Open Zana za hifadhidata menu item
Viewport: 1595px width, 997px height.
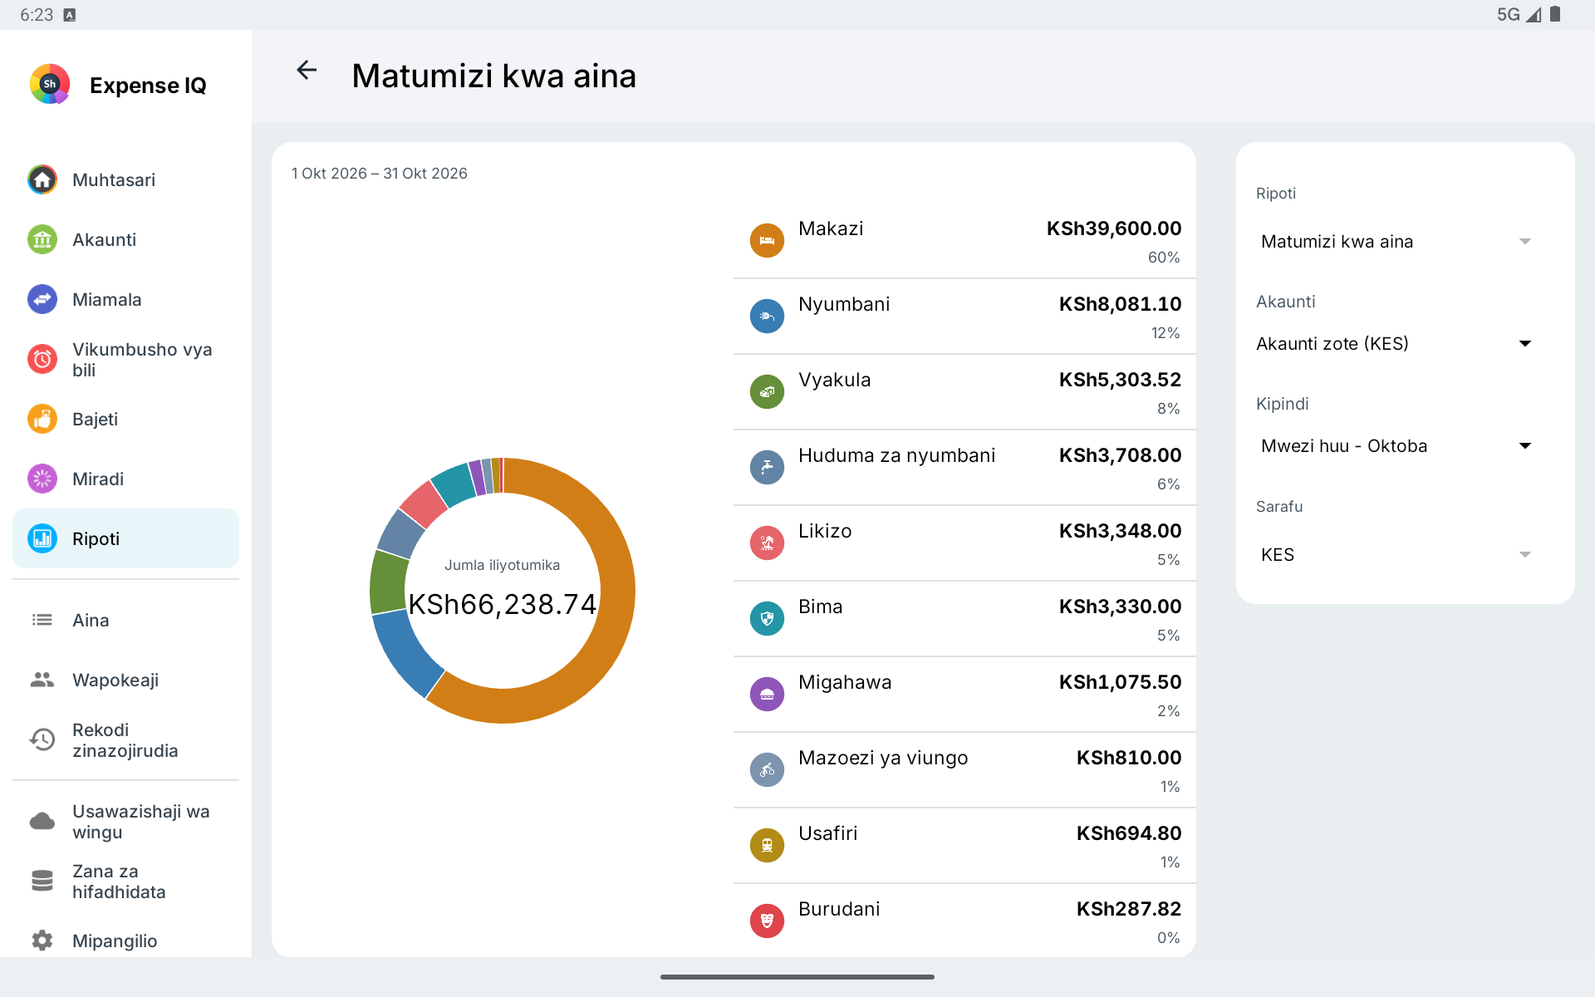point(125,882)
